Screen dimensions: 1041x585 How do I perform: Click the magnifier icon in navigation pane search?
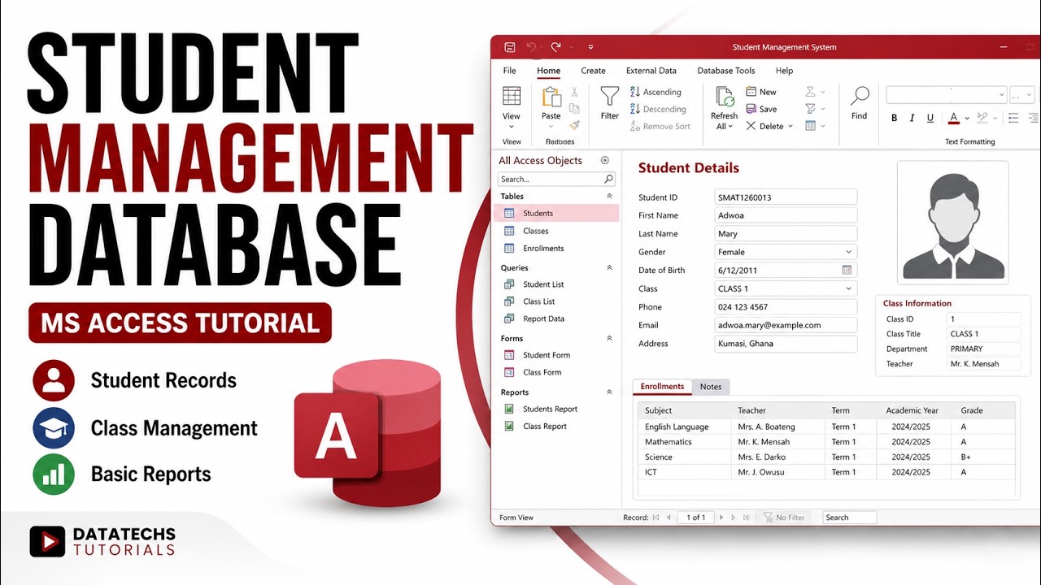click(608, 179)
